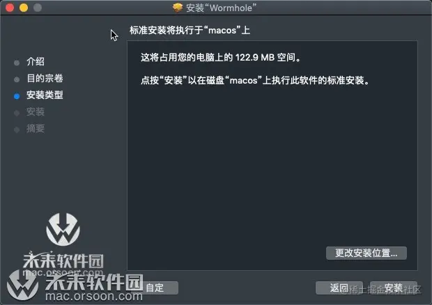This screenshot has width=432, height=305.
Task: Click the 安装 button to install
Action: [394, 288]
